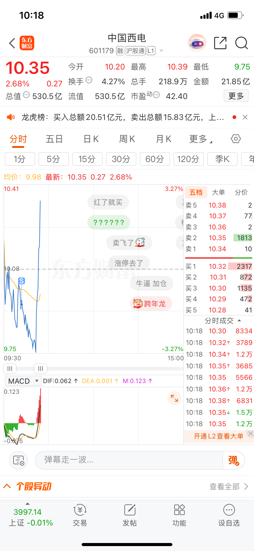Open the 功能 functions icon
This screenshot has height=551, width=254.
[179, 516]
